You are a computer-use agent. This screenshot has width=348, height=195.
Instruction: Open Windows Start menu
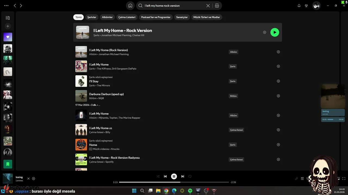click(x=134, y=191)
